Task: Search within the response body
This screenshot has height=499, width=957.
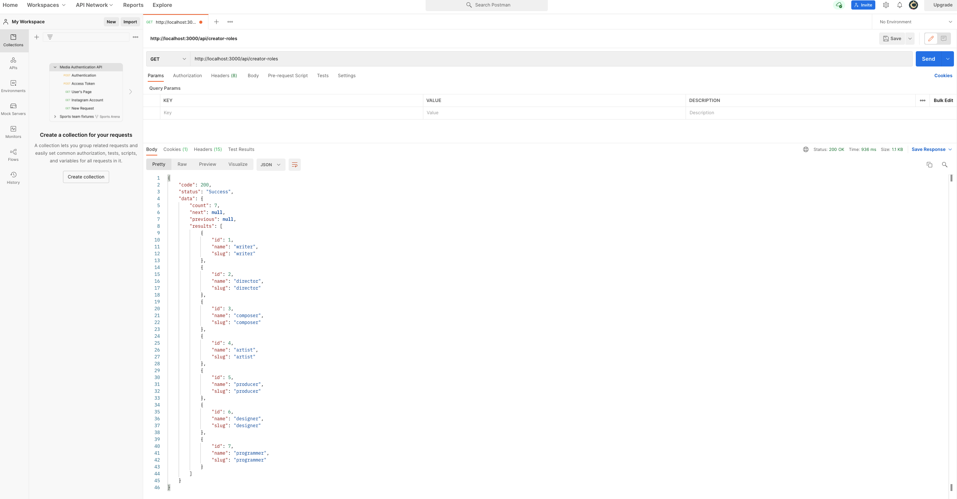Action: [x=945, y=165]
